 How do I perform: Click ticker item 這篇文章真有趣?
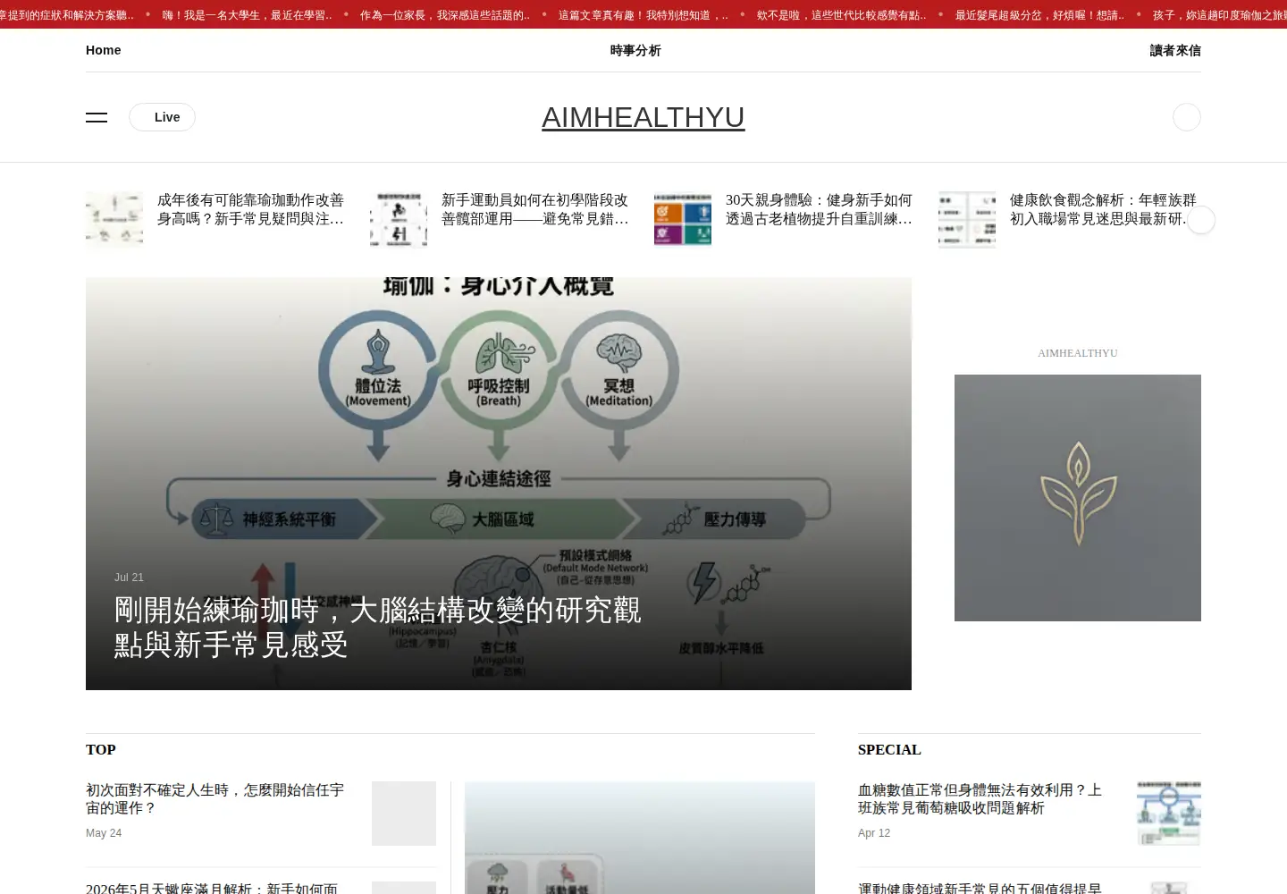[x=643, y=15]
